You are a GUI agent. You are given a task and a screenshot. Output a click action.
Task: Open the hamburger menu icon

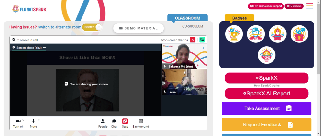point(309,6)
